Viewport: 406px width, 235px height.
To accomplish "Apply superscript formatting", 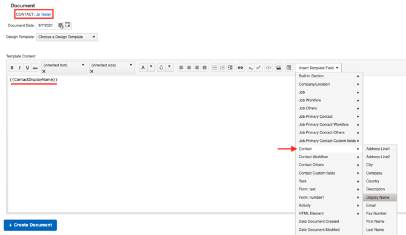I will (x=258, y=68).
